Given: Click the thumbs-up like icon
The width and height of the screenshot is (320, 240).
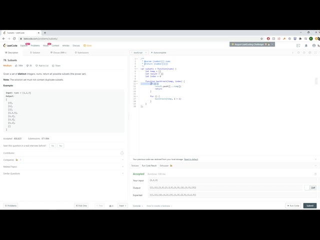Looking at the screenshot, I should point(16,65).
